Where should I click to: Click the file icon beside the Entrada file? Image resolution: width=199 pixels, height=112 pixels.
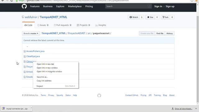click(x=25, y=72)
